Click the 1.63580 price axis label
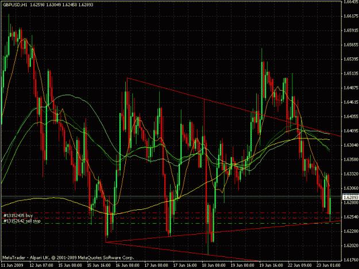Screen dimensions: 359x269 coord(351,159)
